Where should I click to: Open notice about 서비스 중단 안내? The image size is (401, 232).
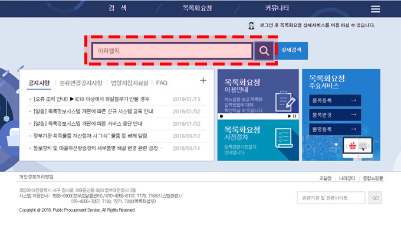point(88,124)
